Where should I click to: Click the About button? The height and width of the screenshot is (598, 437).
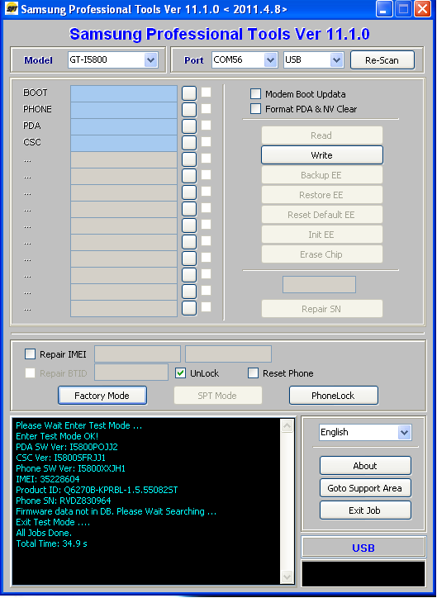pos(365,466)
